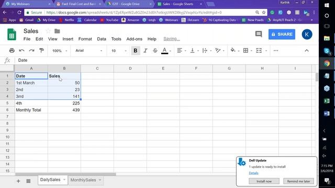The height and width of the screenshot is (188, 335).
Task: Open the DailySales tab dropdown arrow
Action: tap(64, 180)
